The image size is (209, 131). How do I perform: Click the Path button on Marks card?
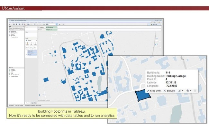(35, 48)
